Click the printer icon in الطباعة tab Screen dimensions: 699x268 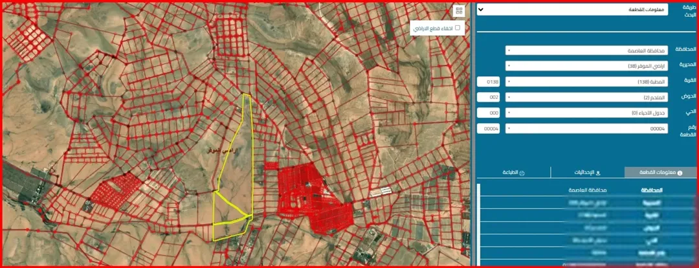coord(522,173)
